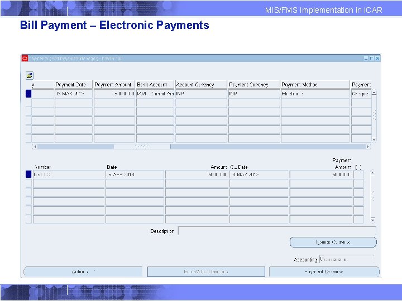Click the Payment Method column header
This screenshot has width=402, height=301.
(x=315, y=85)
